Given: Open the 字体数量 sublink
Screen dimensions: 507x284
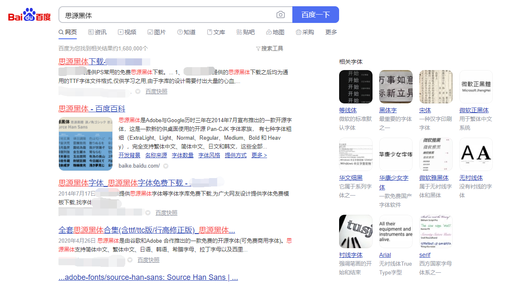Looking at the screenshot, I should 183,155.
